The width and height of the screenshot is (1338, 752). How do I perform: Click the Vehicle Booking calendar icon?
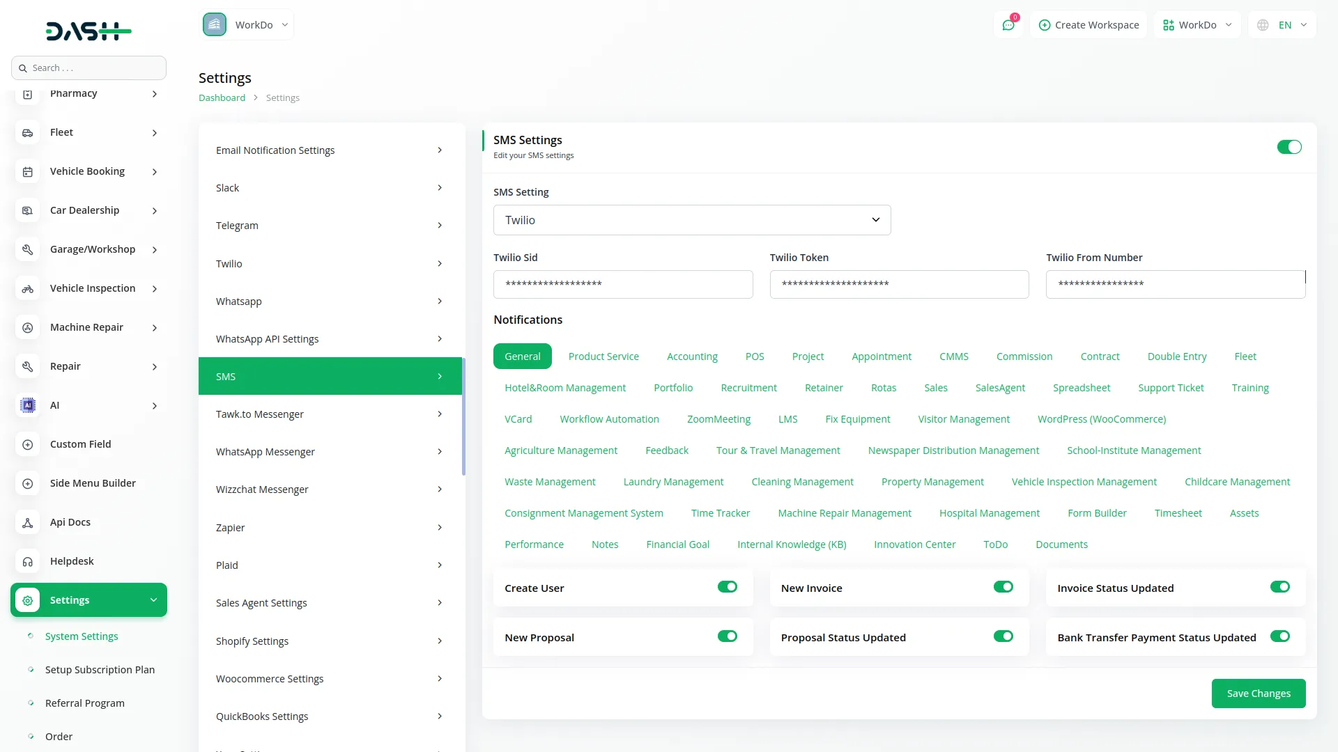(x=28, y=171)
